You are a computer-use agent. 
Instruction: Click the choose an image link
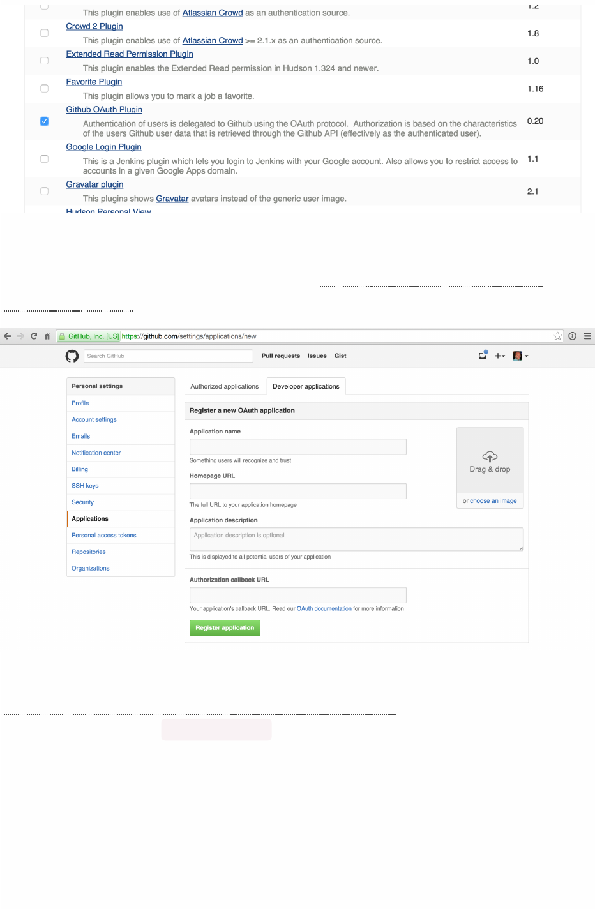493,501
